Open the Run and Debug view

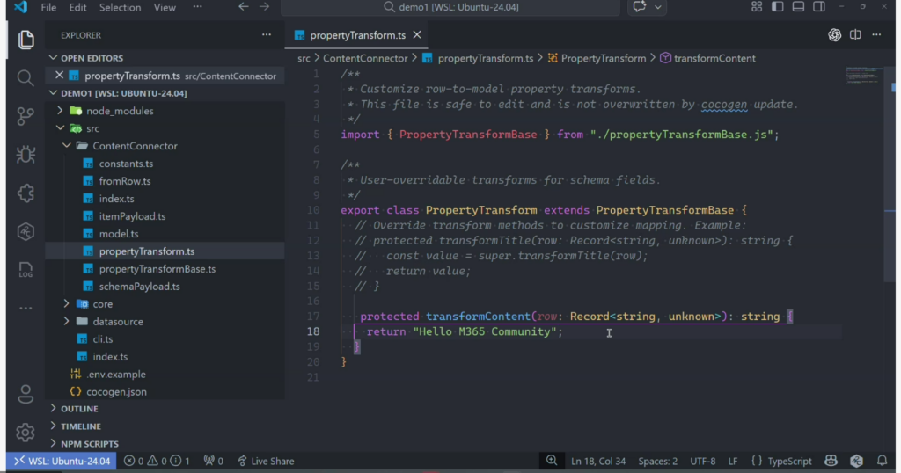pos(26,155)
